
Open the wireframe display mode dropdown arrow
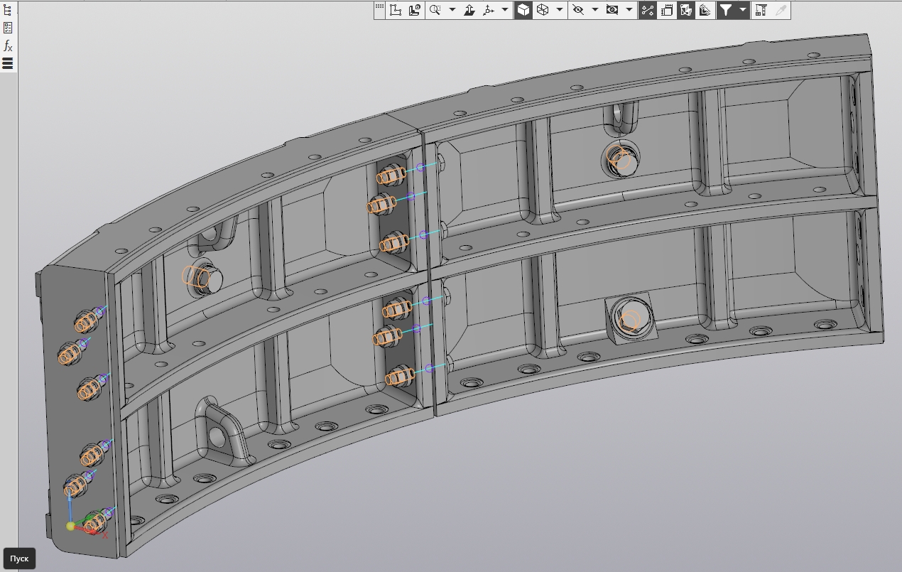coord(560,10)
